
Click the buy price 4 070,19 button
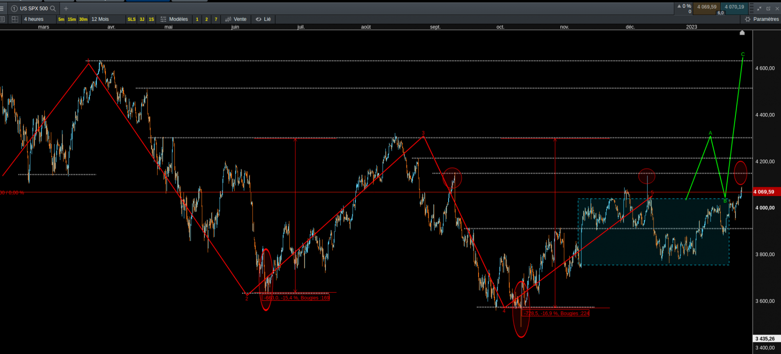click(734, 7)
